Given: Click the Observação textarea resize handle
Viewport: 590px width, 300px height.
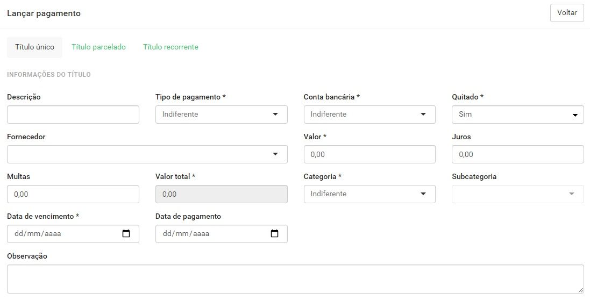Looking at the screenshot, I should [x=581, y=291].
